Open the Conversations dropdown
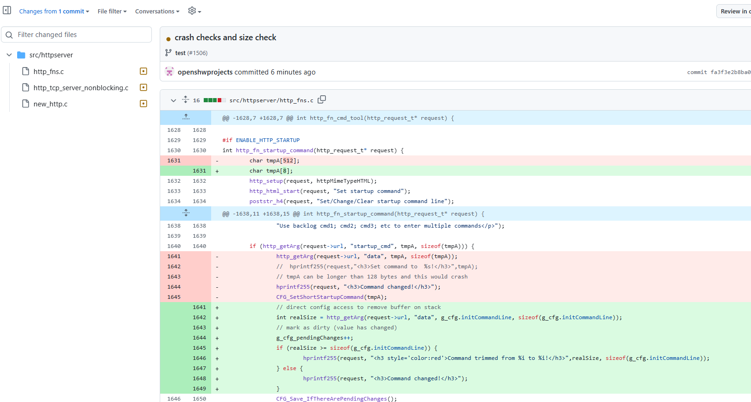Image resolution: width=751 pixels, height=402 pixels. [157, 11]
